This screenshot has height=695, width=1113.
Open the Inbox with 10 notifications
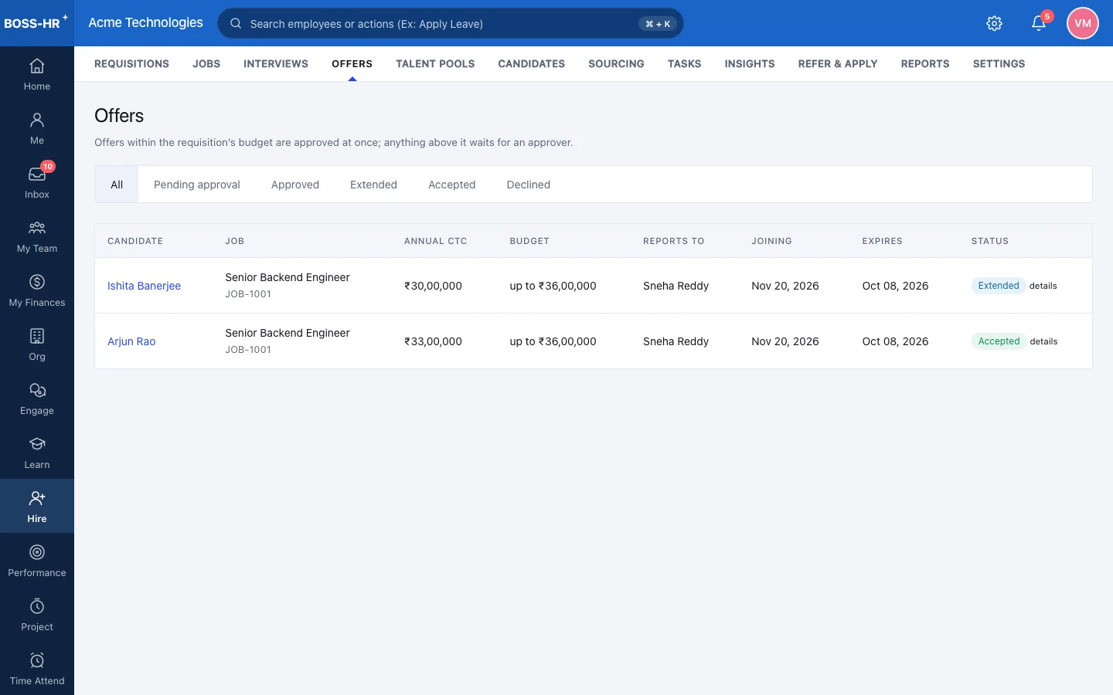pyautogui.click(x=37, y=182)
